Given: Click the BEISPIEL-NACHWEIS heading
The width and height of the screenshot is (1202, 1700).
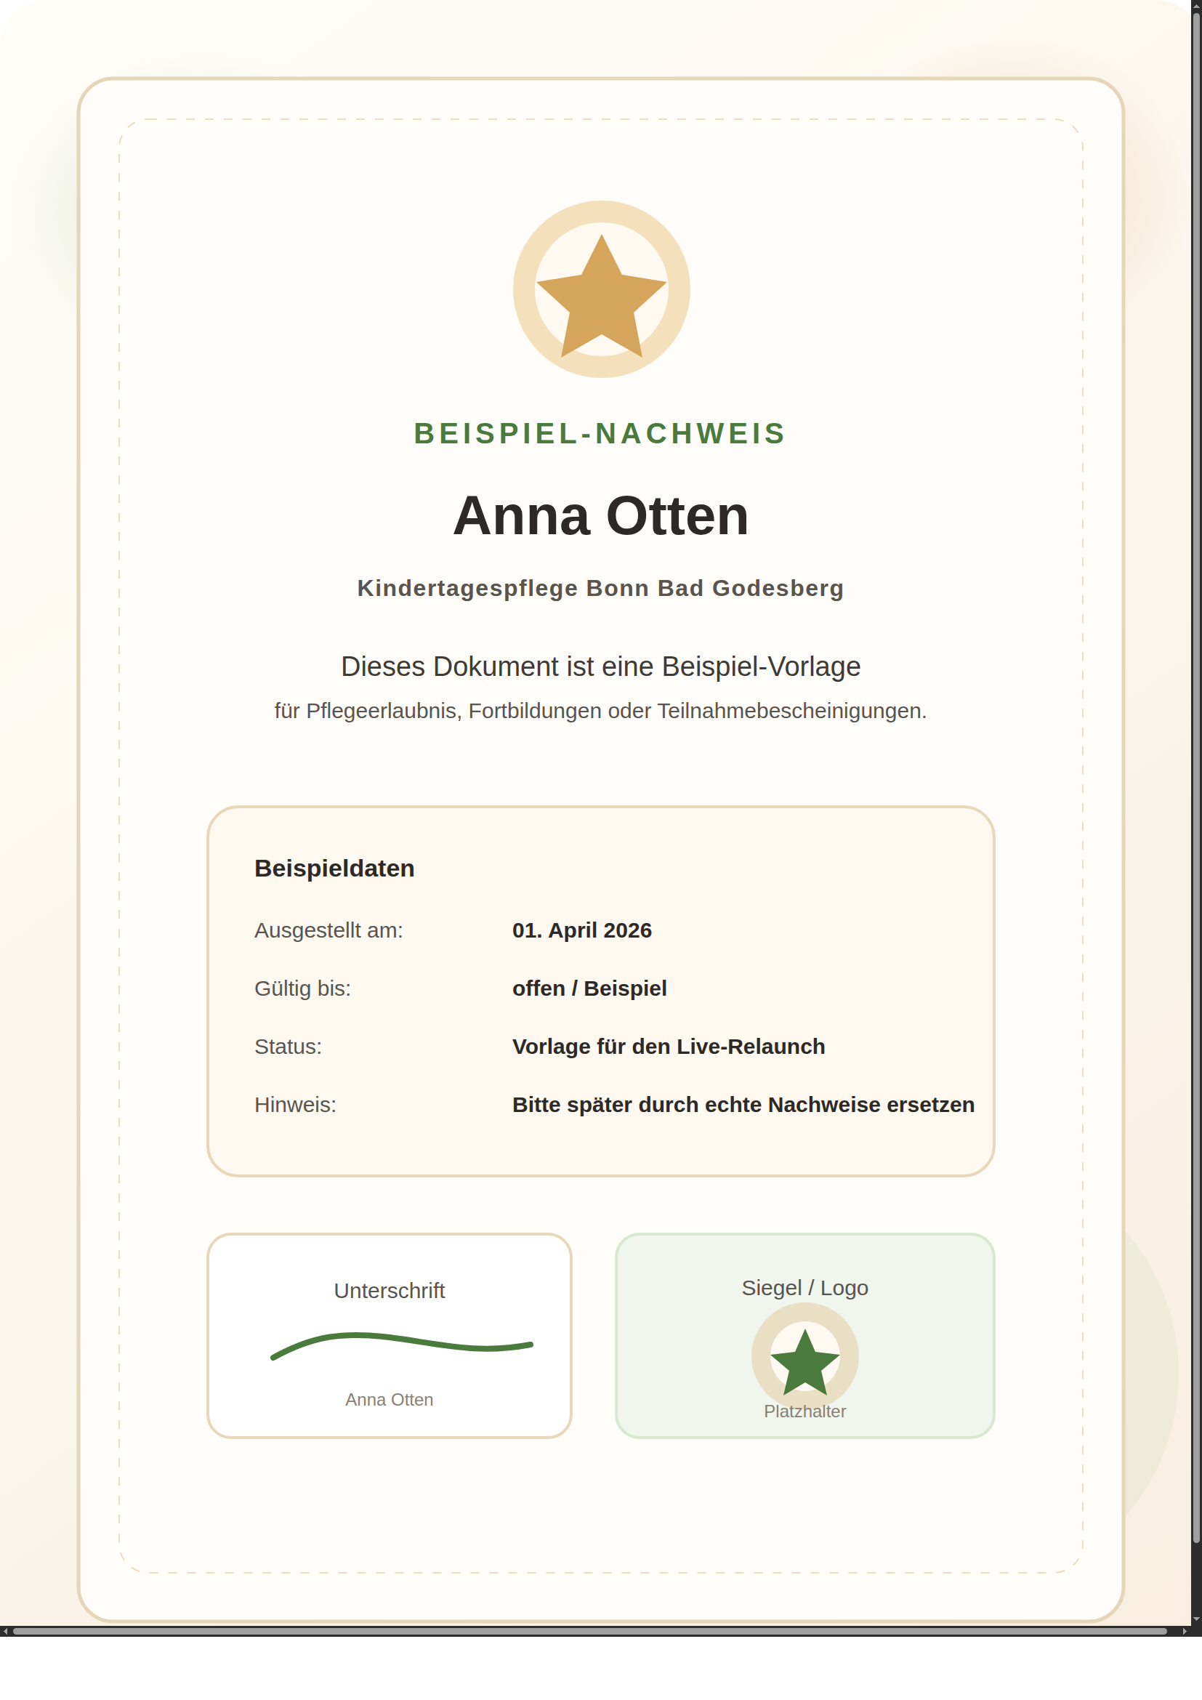Looking at the screenshot, I should [600, 433].
